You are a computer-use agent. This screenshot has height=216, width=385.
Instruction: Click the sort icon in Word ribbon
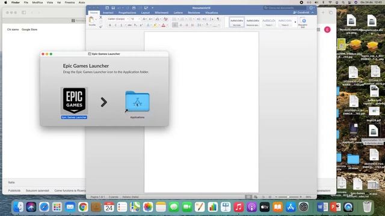point(212,19)
